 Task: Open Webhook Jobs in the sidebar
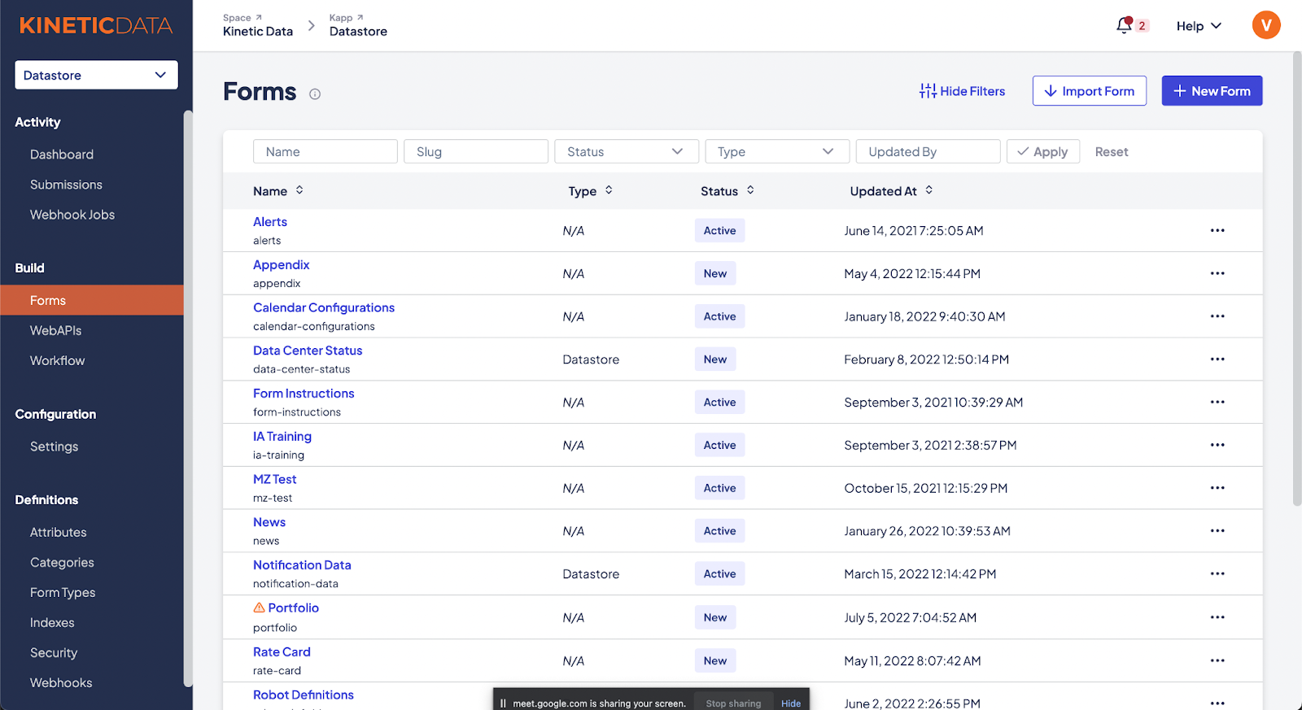tap(72, 215)
